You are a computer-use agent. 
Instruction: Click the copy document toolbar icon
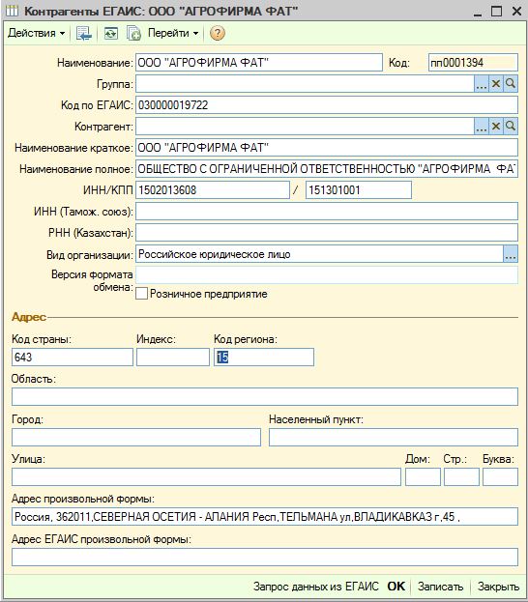133,34
